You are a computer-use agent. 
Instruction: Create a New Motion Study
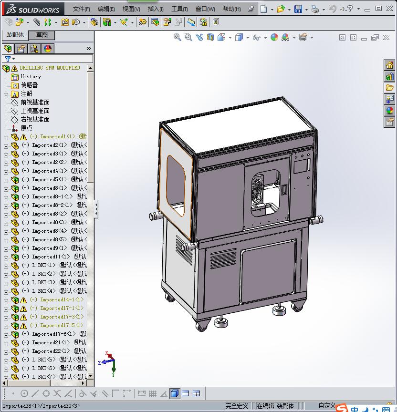143,22
